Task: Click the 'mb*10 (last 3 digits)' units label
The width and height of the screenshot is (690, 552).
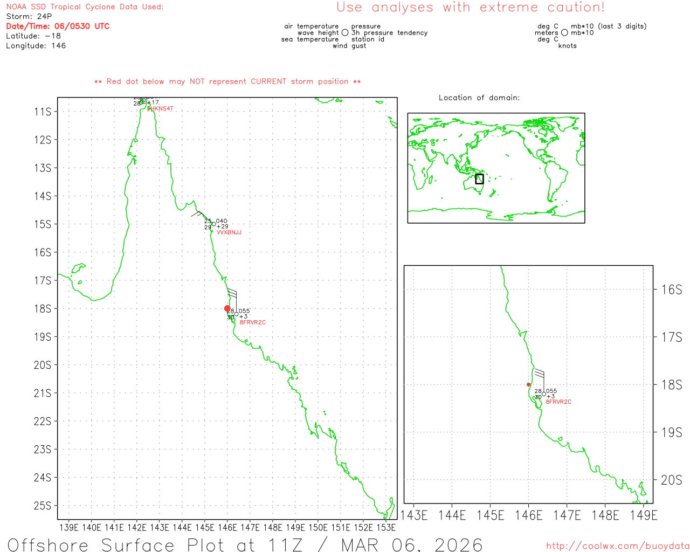Action: [609, 26]
